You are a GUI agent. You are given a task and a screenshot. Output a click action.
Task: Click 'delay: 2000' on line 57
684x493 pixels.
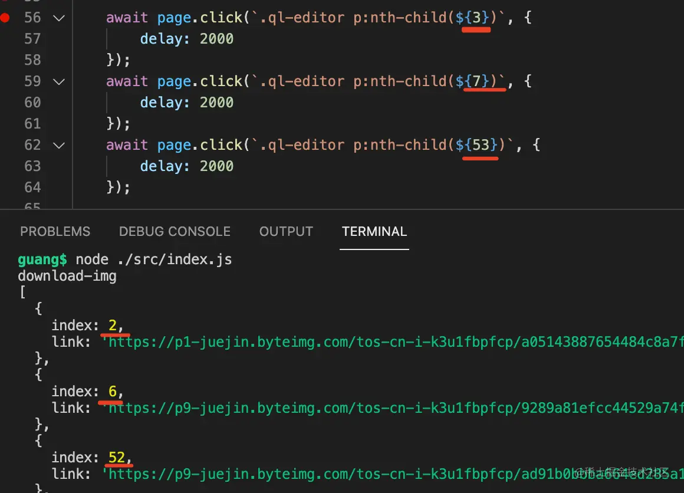[187, 39]
